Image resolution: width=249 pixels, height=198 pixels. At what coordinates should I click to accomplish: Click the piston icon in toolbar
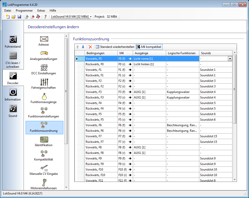coord(46,17)
